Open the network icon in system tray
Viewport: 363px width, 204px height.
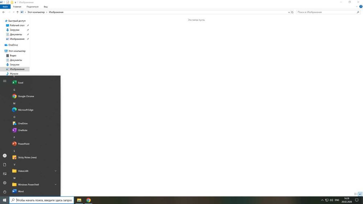[327, 200]
